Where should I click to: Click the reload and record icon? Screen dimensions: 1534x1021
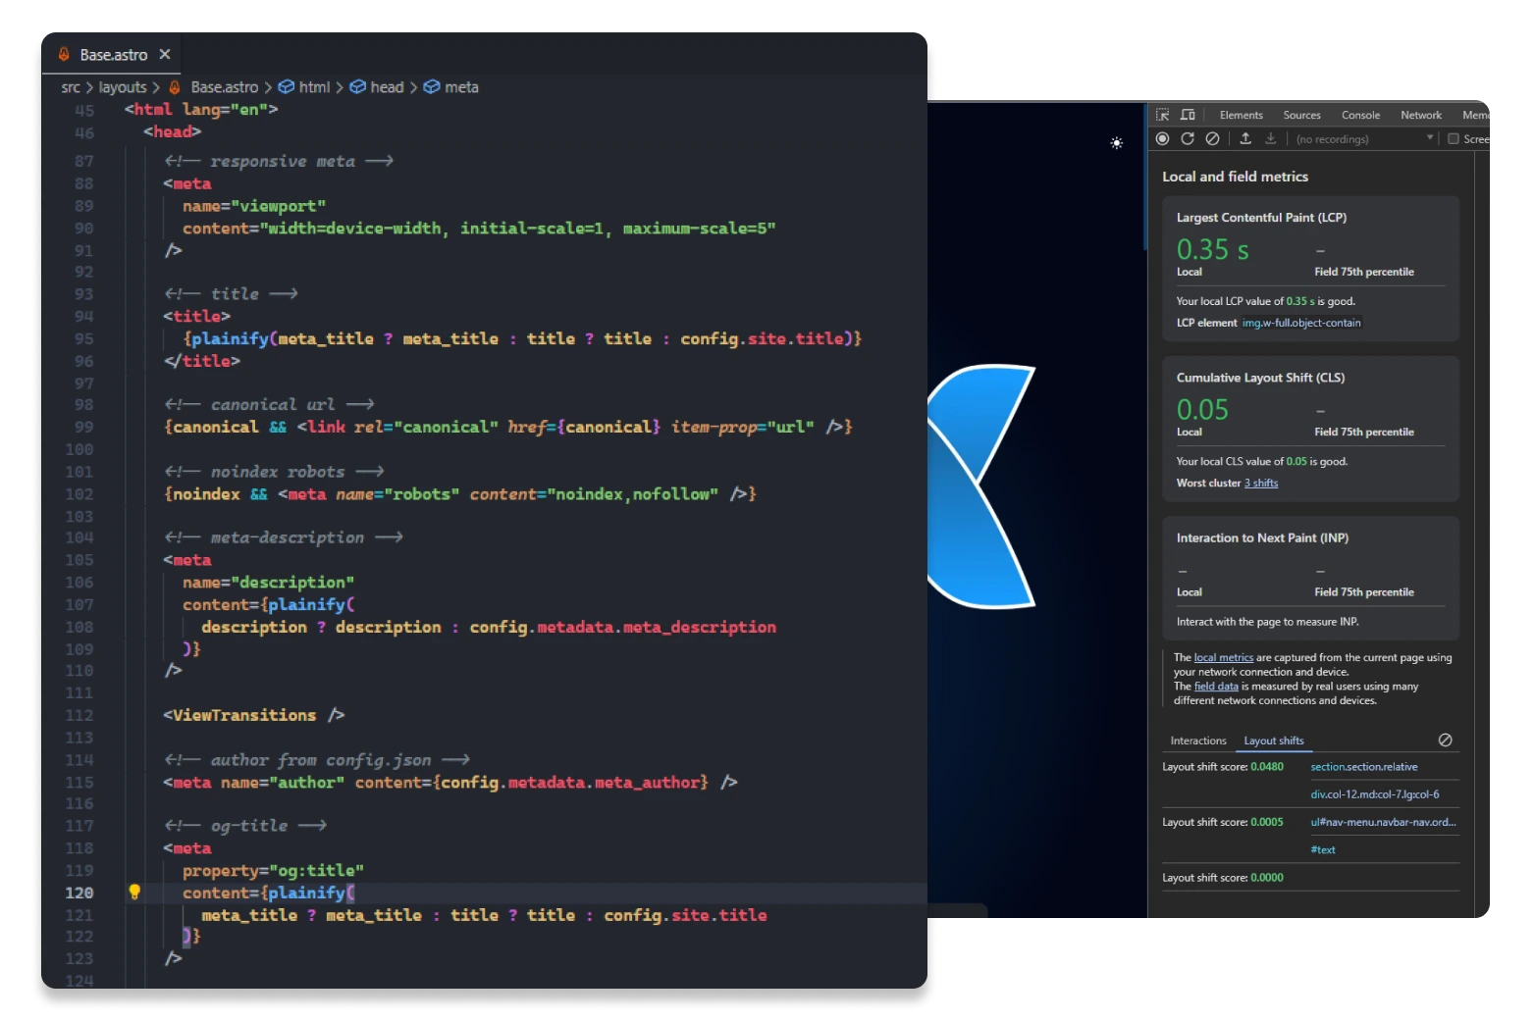(1188, 139)
